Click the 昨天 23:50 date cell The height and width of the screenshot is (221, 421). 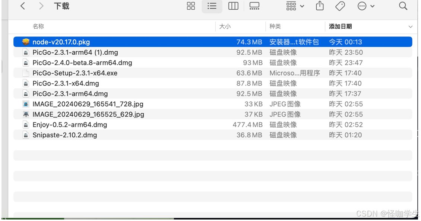pyautogui.click(x=346, y=52)
